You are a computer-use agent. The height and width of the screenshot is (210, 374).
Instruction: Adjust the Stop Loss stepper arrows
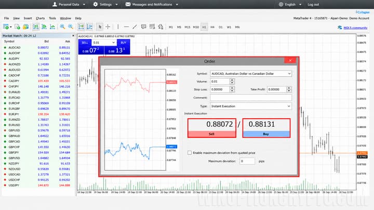point(232,89)
